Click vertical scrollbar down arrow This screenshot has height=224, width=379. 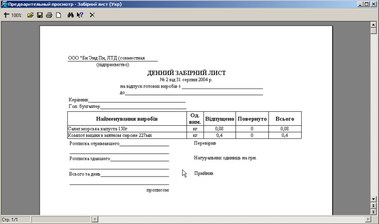point(374,199)
